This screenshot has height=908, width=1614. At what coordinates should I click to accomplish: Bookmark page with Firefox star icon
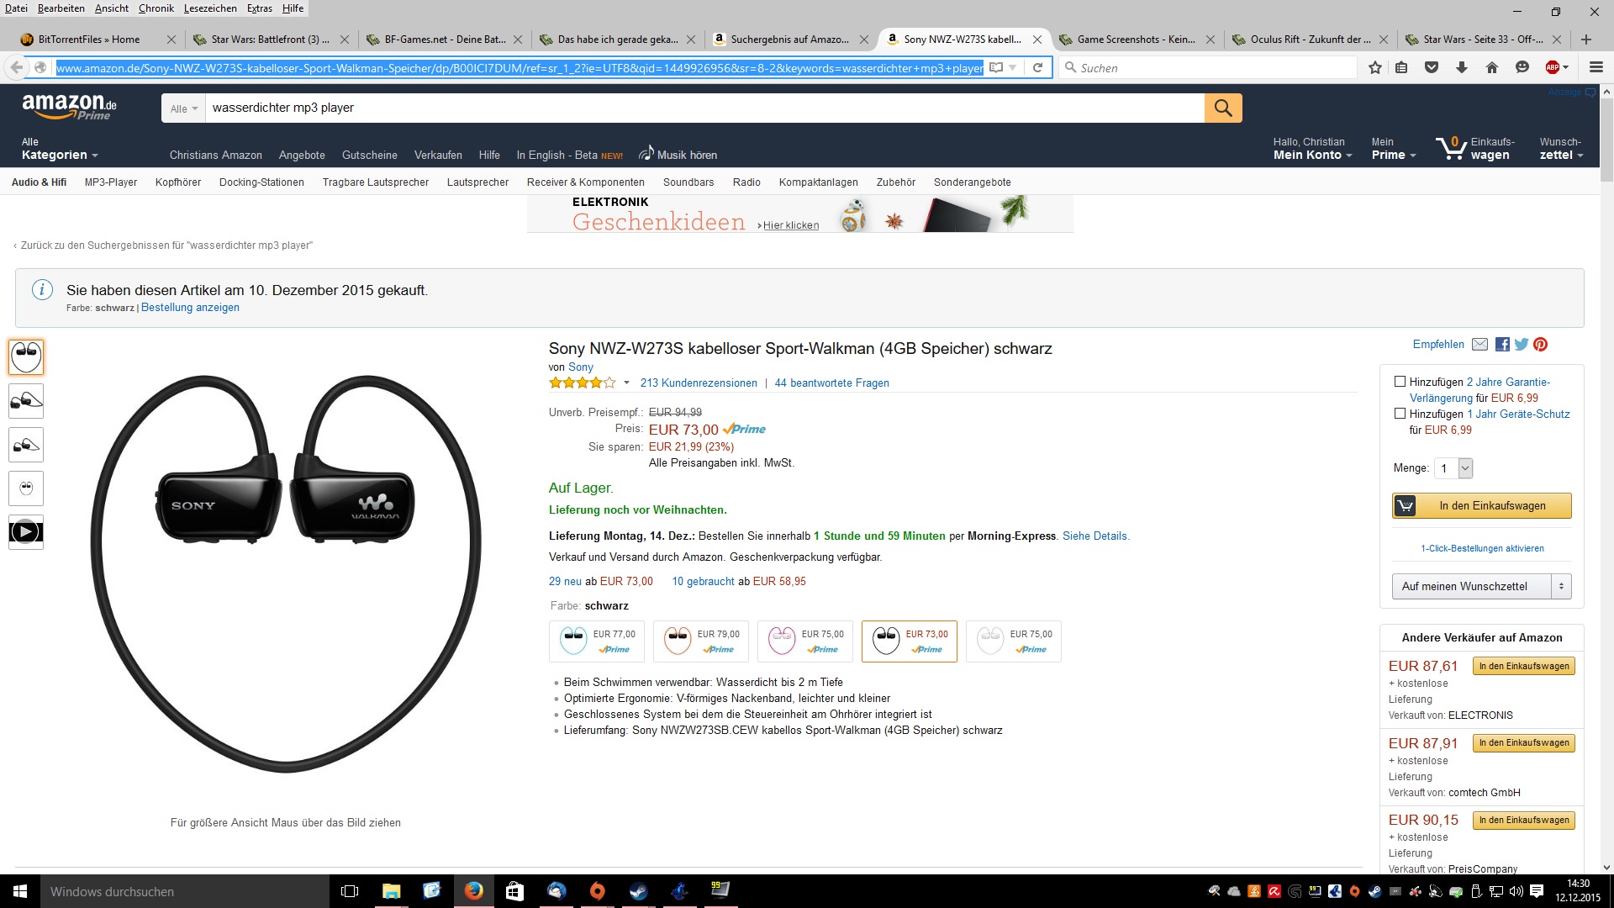[1375, 67]
